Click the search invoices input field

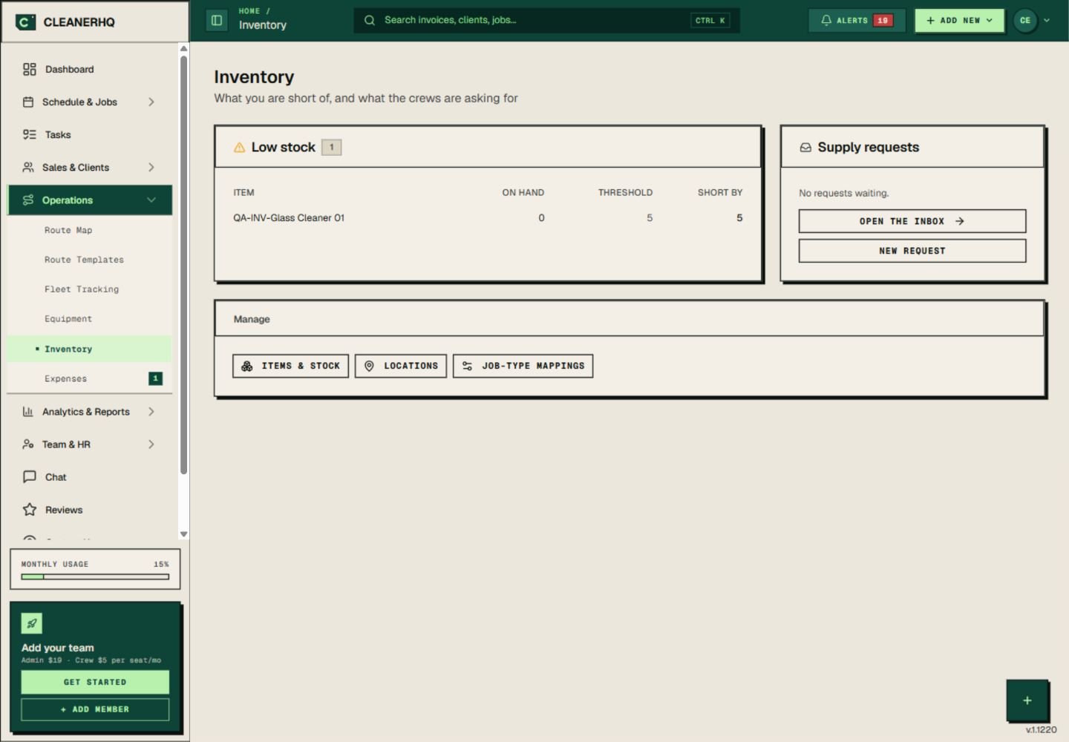coord(547,20)
